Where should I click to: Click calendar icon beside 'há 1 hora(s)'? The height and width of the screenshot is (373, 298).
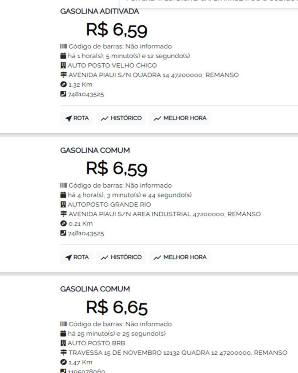pyautogui.click(x=63, y=56)
